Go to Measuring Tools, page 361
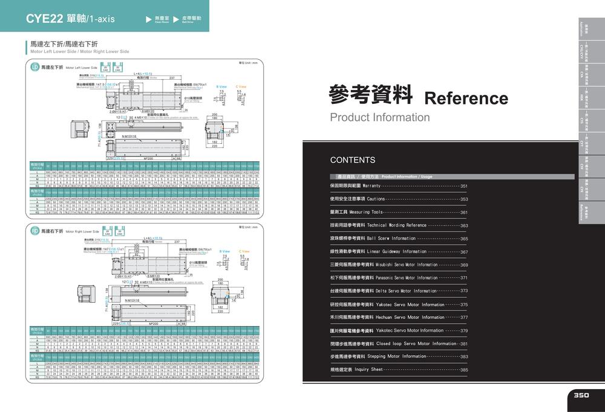The height and width of the screenshot is (412, 605). pyautogui.click(x=399, y=212)
